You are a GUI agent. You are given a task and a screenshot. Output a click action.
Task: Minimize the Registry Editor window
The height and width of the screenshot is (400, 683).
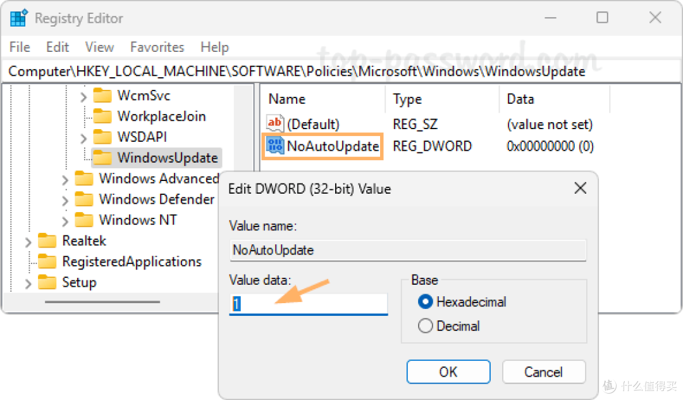[x=551, y=18]
